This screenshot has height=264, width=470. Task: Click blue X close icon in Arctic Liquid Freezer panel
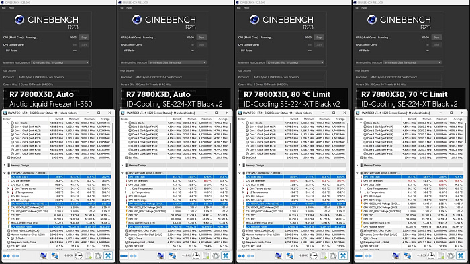point(108,256)
